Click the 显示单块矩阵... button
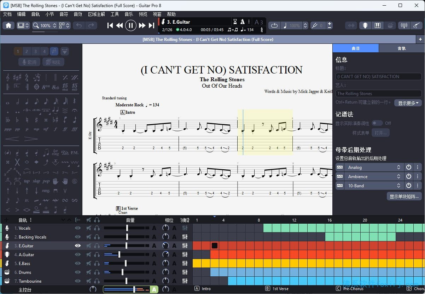 pyautogui.click(x=404, y=196)
